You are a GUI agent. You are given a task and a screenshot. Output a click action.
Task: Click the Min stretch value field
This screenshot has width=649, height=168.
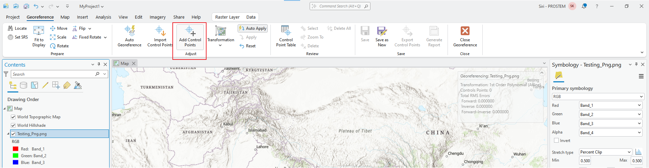coord(585,161)
